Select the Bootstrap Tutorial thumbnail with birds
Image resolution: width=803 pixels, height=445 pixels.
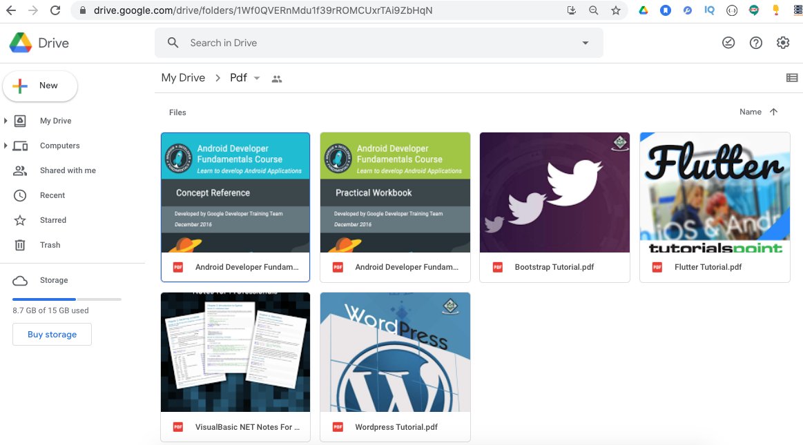point(554,193)
